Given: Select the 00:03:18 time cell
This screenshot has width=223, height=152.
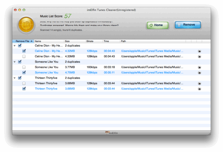Looking at the screenshot, I should pos(109,67).
